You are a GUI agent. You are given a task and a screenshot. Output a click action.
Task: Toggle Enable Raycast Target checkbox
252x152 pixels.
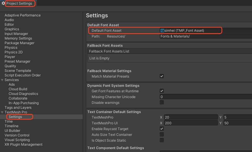click(x=162, y=129)
